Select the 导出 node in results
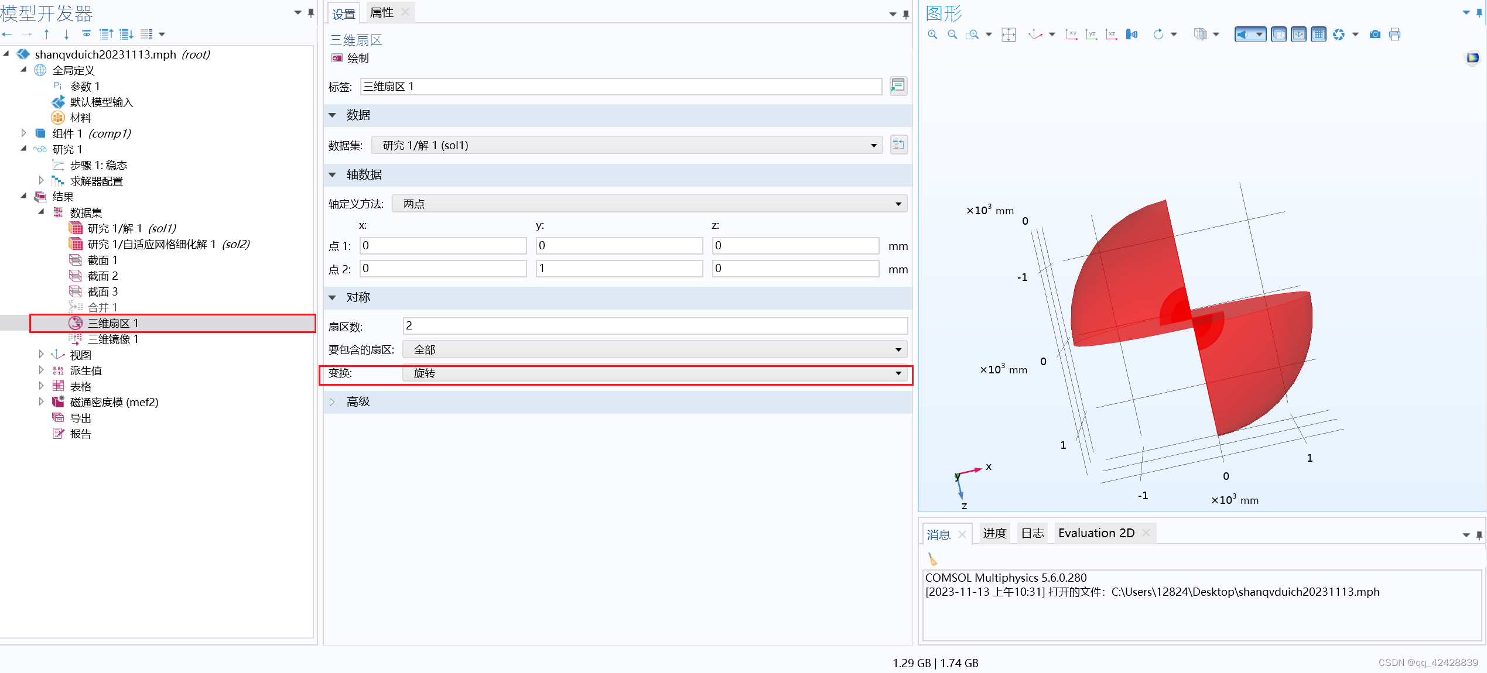Screen dimensions: 1487x673 click(x=80, y=418)
